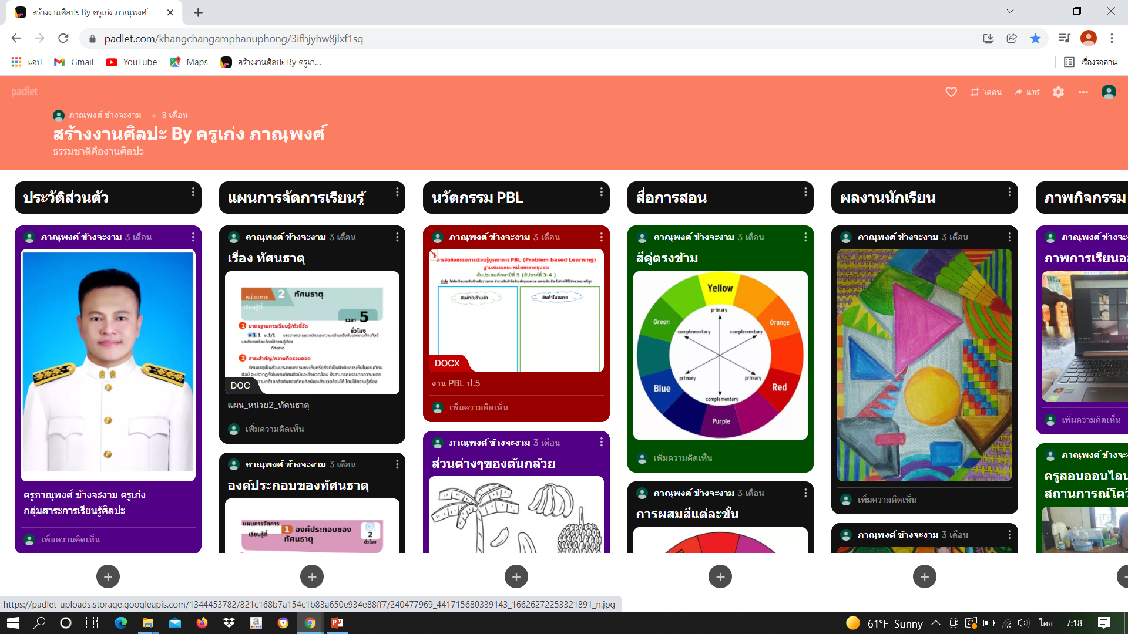This screenshot has width=1128, height=634.
Task: Add post under แผนการจัดการเรียนรู้ column
Action: [x=312, y=576]
